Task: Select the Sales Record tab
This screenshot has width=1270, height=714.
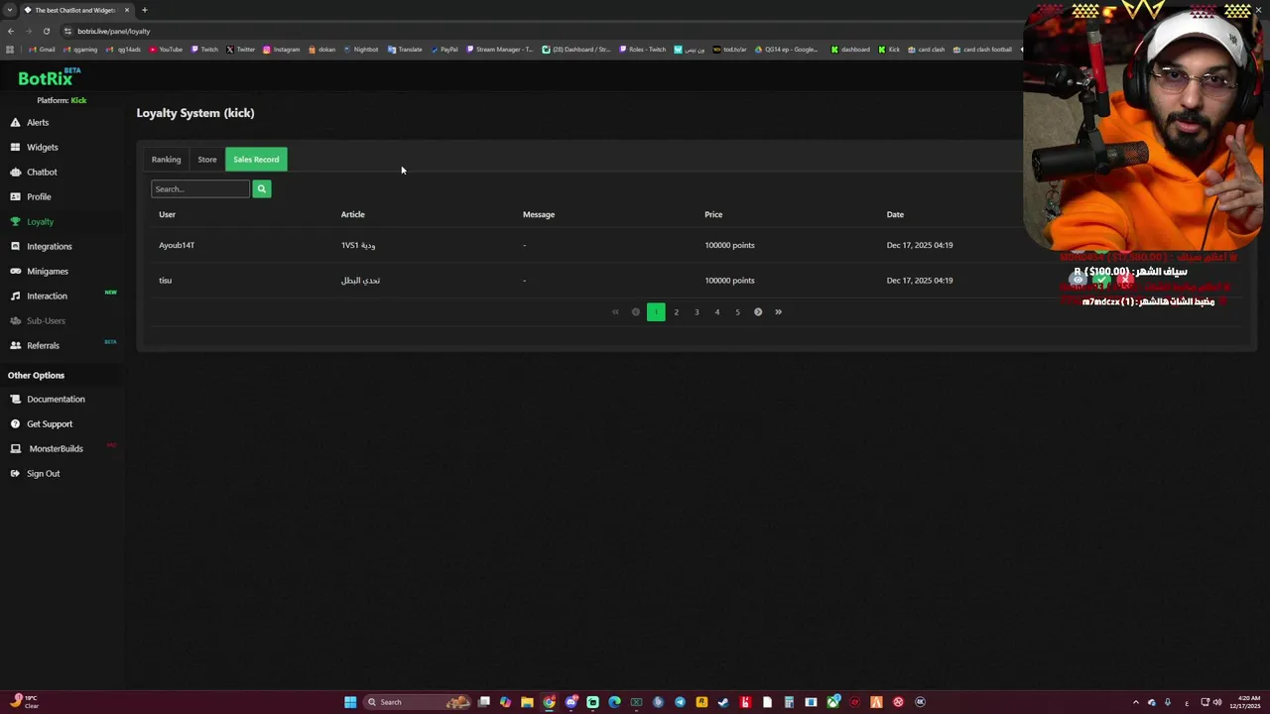Action: (x=256, y=160)
